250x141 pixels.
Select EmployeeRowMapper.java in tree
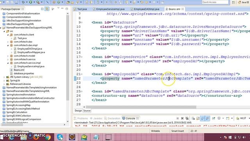(31, 52)
